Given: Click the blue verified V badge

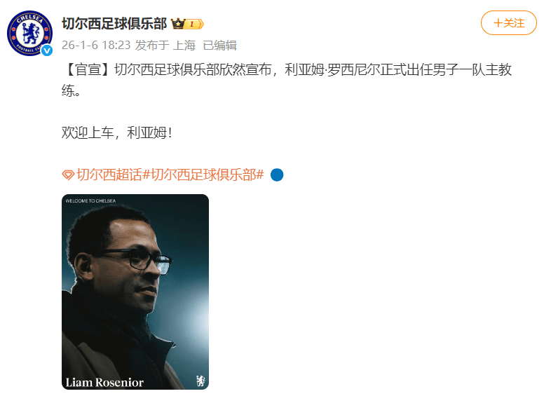Looking at the screenshot, I should (x=47, y=50).
